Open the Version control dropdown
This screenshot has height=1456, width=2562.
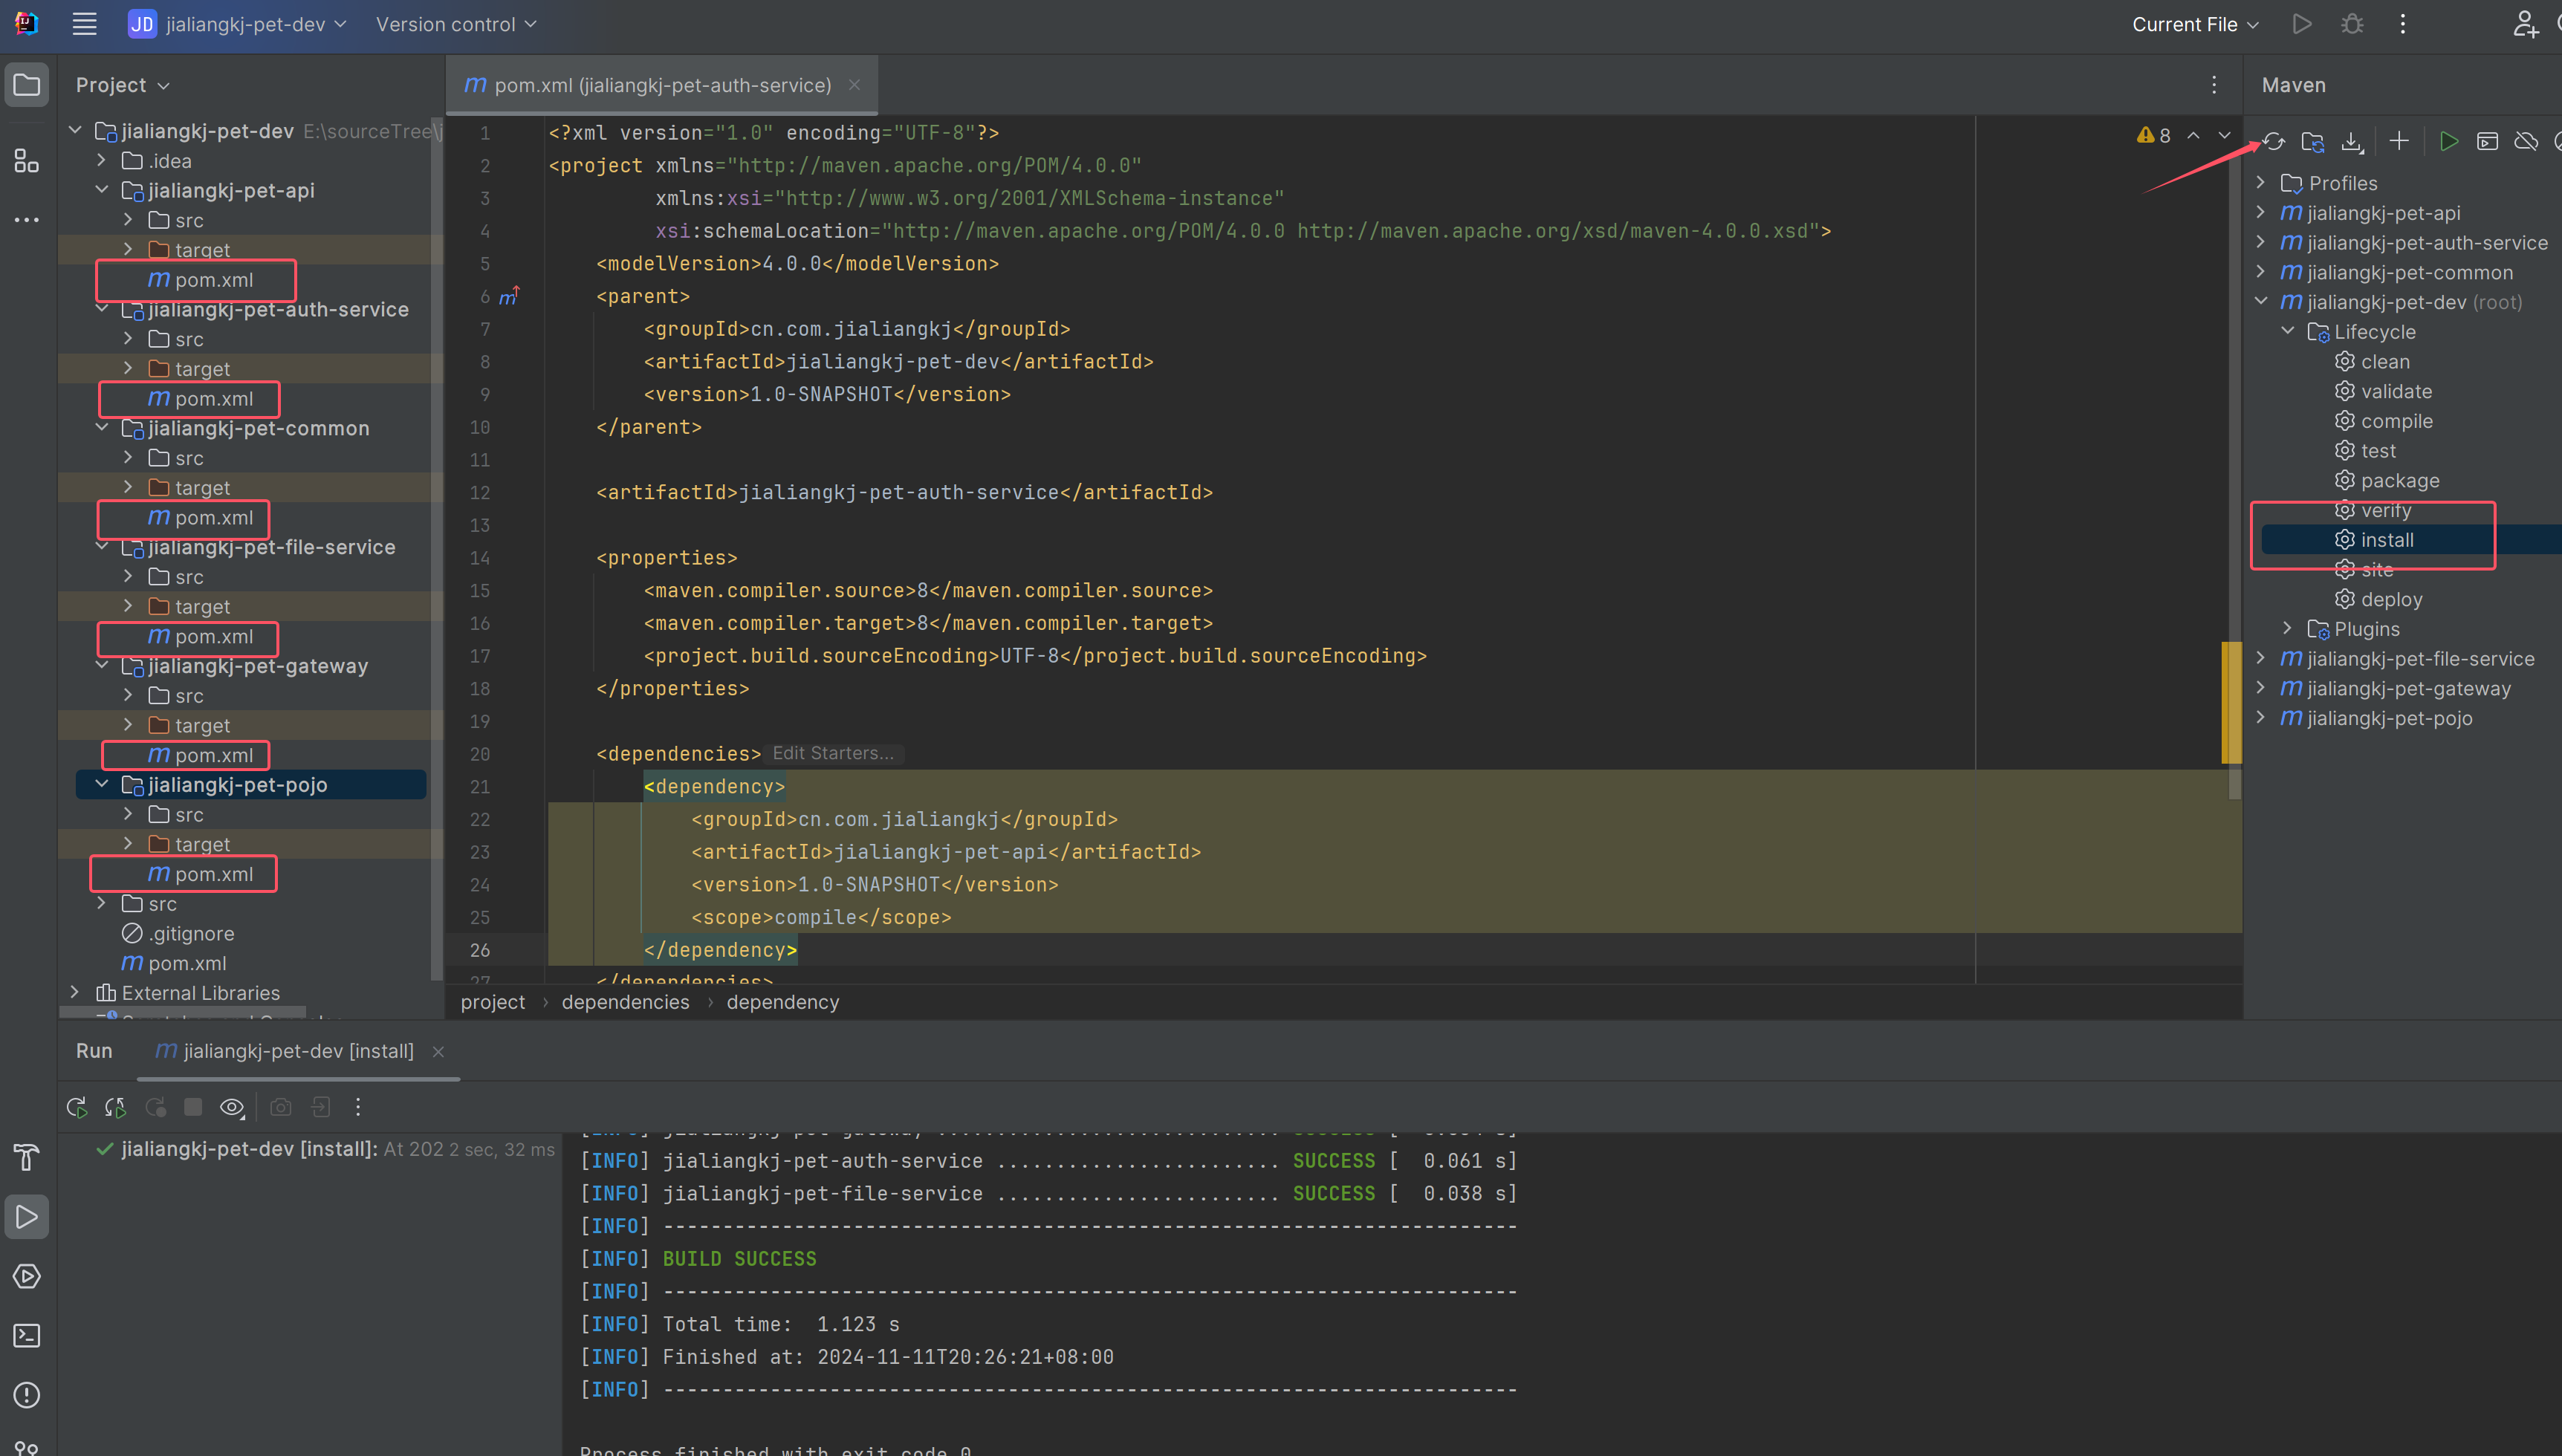(456, 24)
